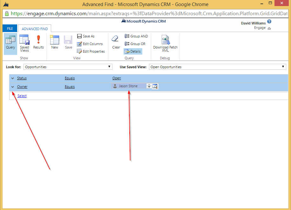Click the Owner field link

(x=22, y=87)
